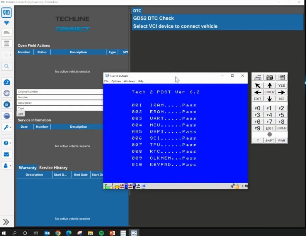The image size is (306, 236).
Task: Click the F3 function key
Action: 258,115
